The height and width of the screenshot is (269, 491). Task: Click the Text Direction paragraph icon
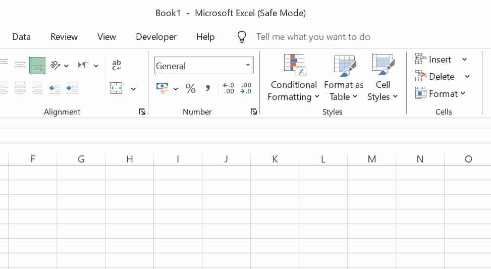82,65
